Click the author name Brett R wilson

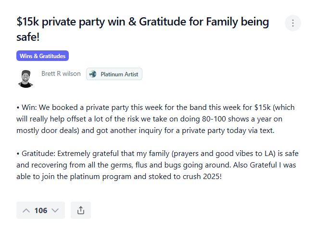click(61, 74)
